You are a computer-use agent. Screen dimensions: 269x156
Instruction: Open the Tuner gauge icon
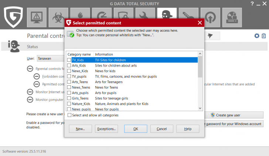pyautogui.click(x=102, y=13)
